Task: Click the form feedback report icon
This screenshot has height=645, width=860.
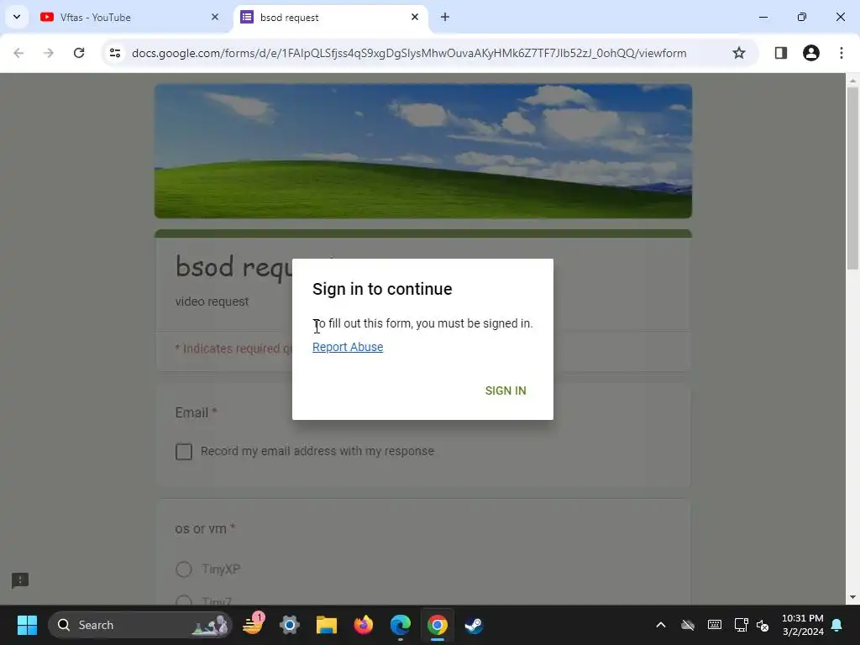Action: click(x=20, y=580)
